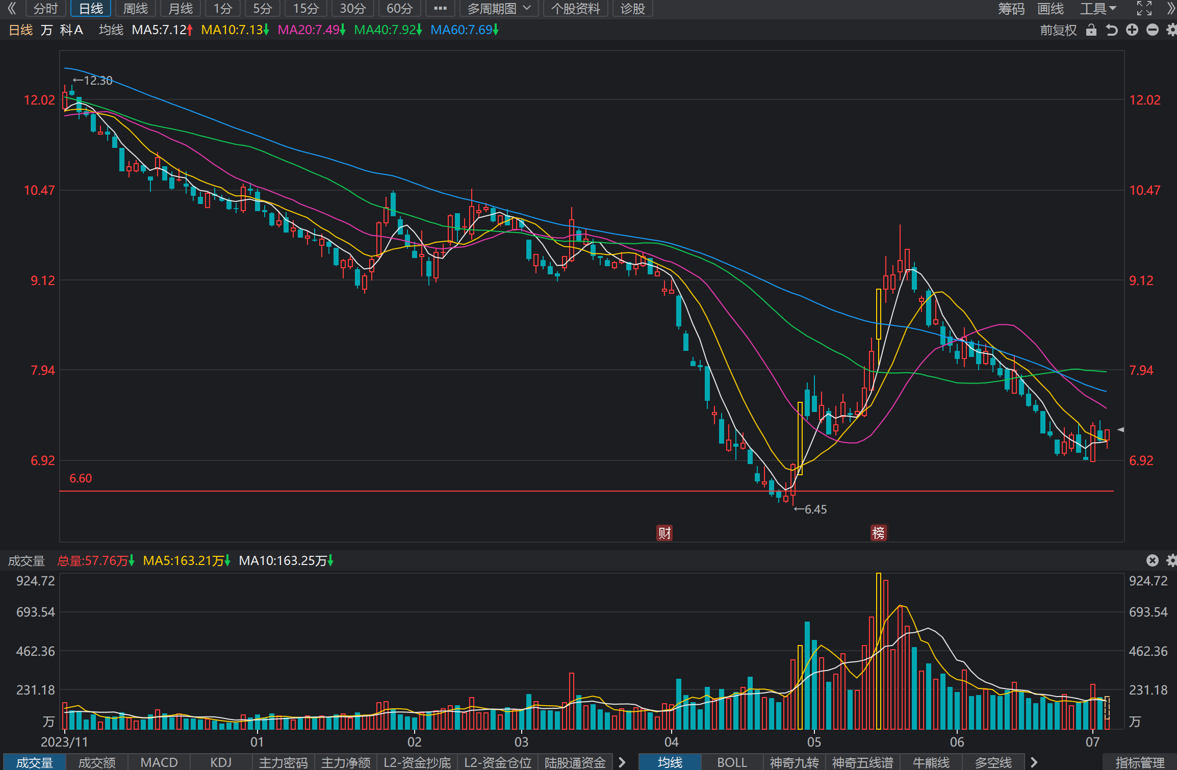
Task: Switch to MACD indicator tab
Action: pyautogui.click(x=159, y=762)
